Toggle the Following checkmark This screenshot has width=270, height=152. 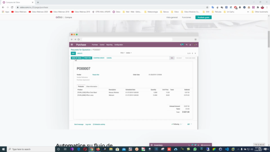[175, 124]
